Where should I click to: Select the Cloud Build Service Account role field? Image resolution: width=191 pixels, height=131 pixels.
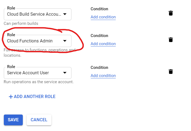37,14
